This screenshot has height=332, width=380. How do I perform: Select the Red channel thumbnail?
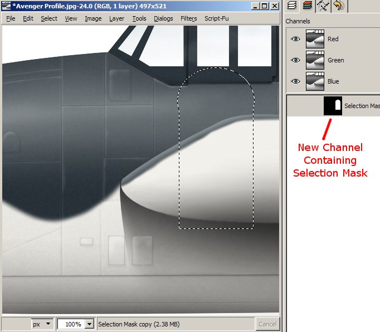315,39
